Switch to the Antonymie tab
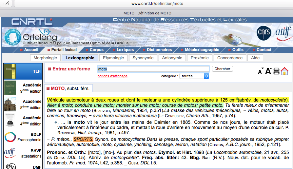Viewport: 293px width, 169px height. tap(172, 58)
